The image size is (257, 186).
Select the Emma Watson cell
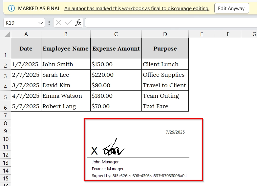pyautogui.click(x=66, y=96)
